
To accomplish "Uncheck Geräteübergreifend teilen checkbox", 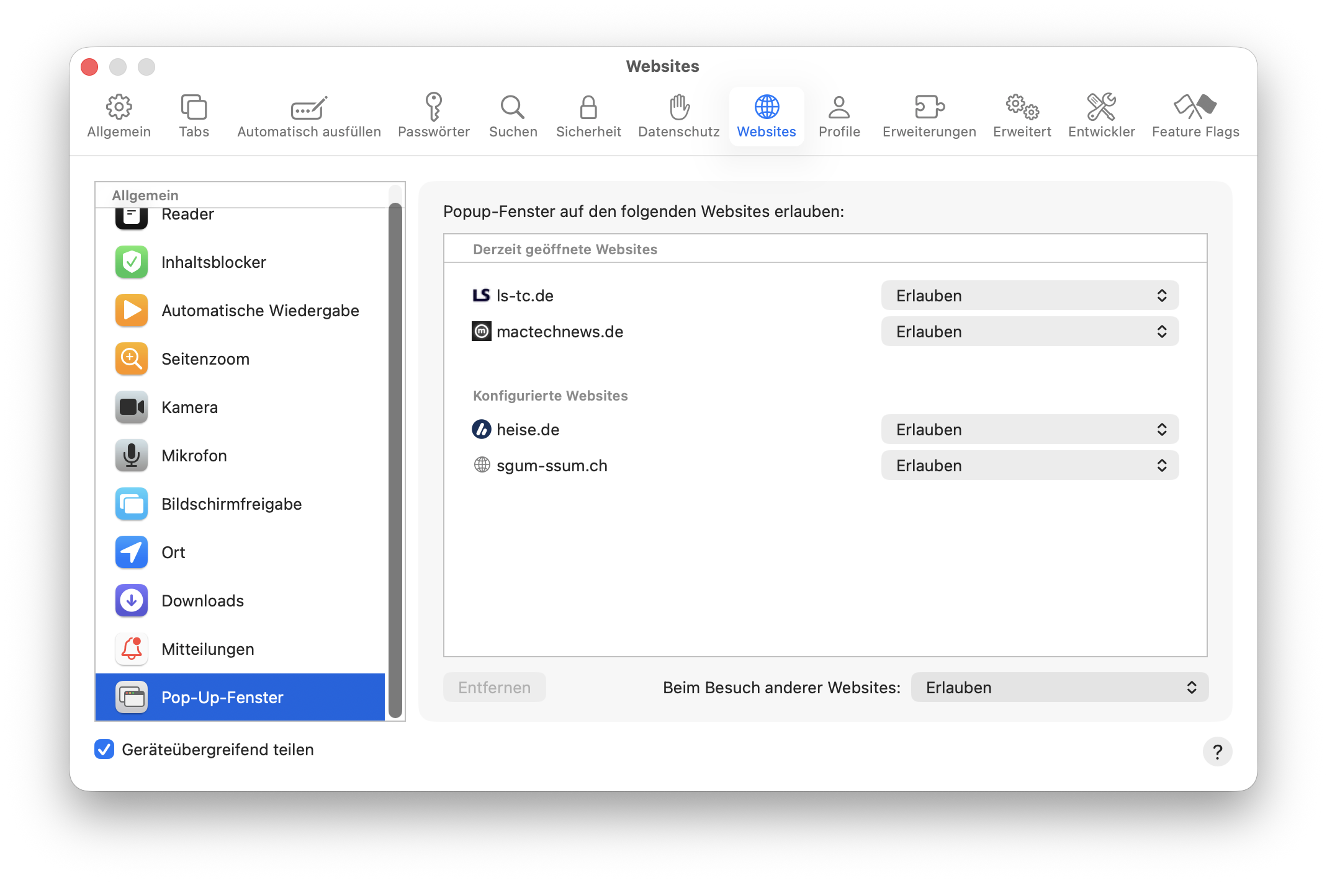I will click(104, 750).
